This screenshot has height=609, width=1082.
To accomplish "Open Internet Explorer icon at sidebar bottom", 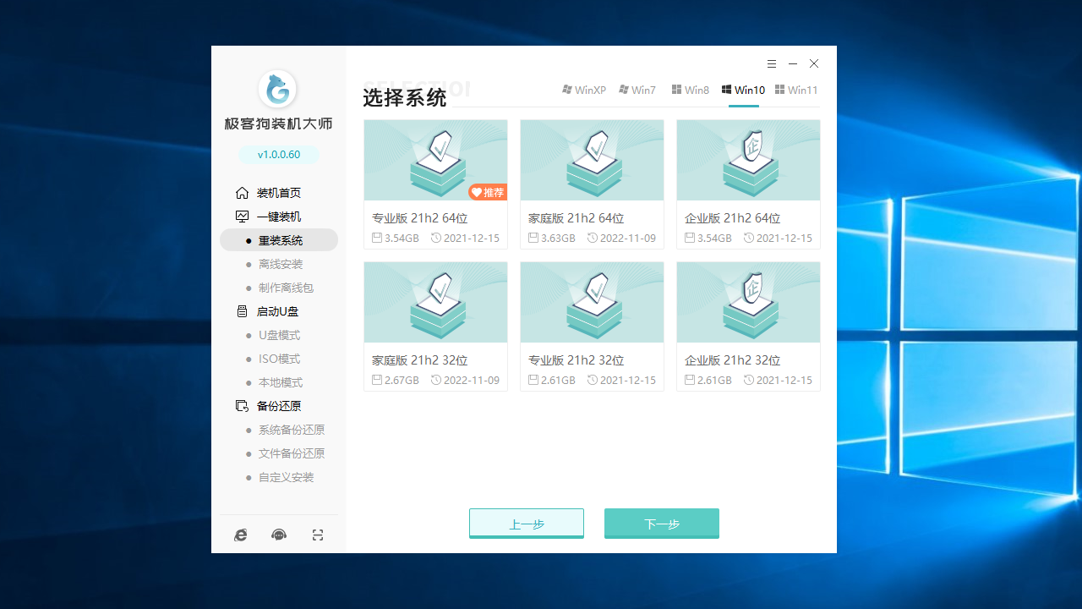I will [240, 535].
